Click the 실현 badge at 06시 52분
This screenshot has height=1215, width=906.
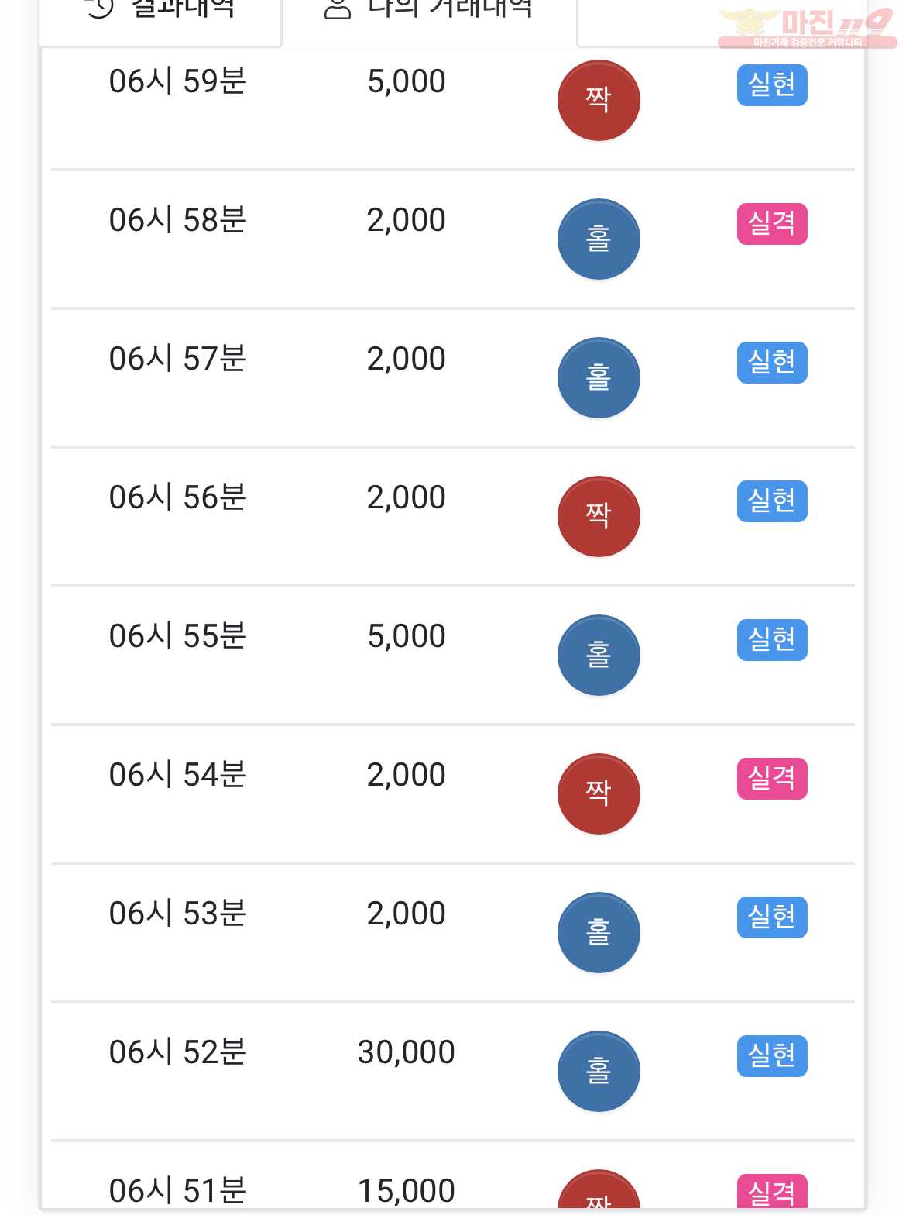[x=772, y=1056]
